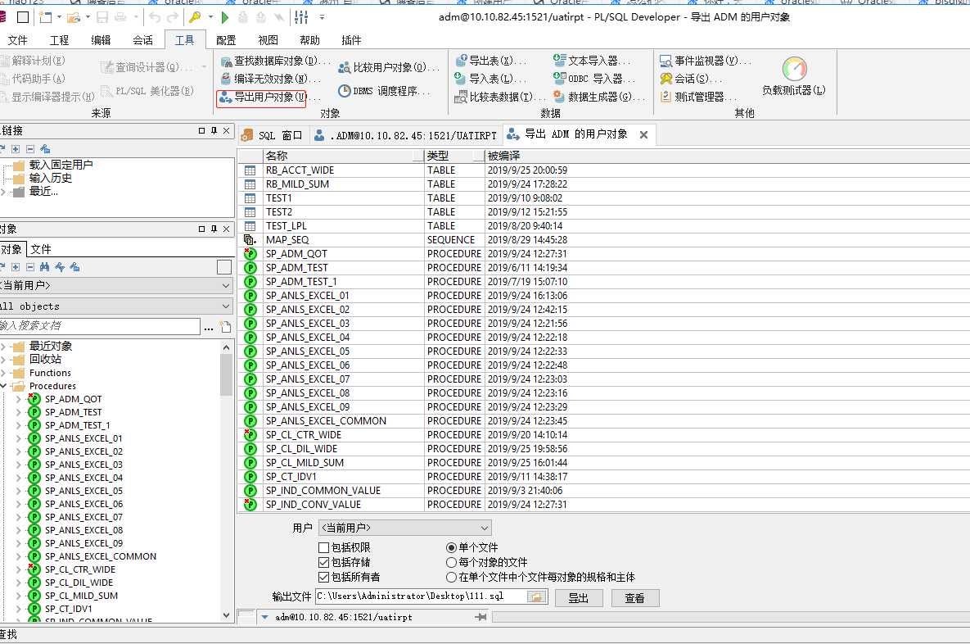Click folder browse icon in output file field
970x644 pixels.
(535, 596)
